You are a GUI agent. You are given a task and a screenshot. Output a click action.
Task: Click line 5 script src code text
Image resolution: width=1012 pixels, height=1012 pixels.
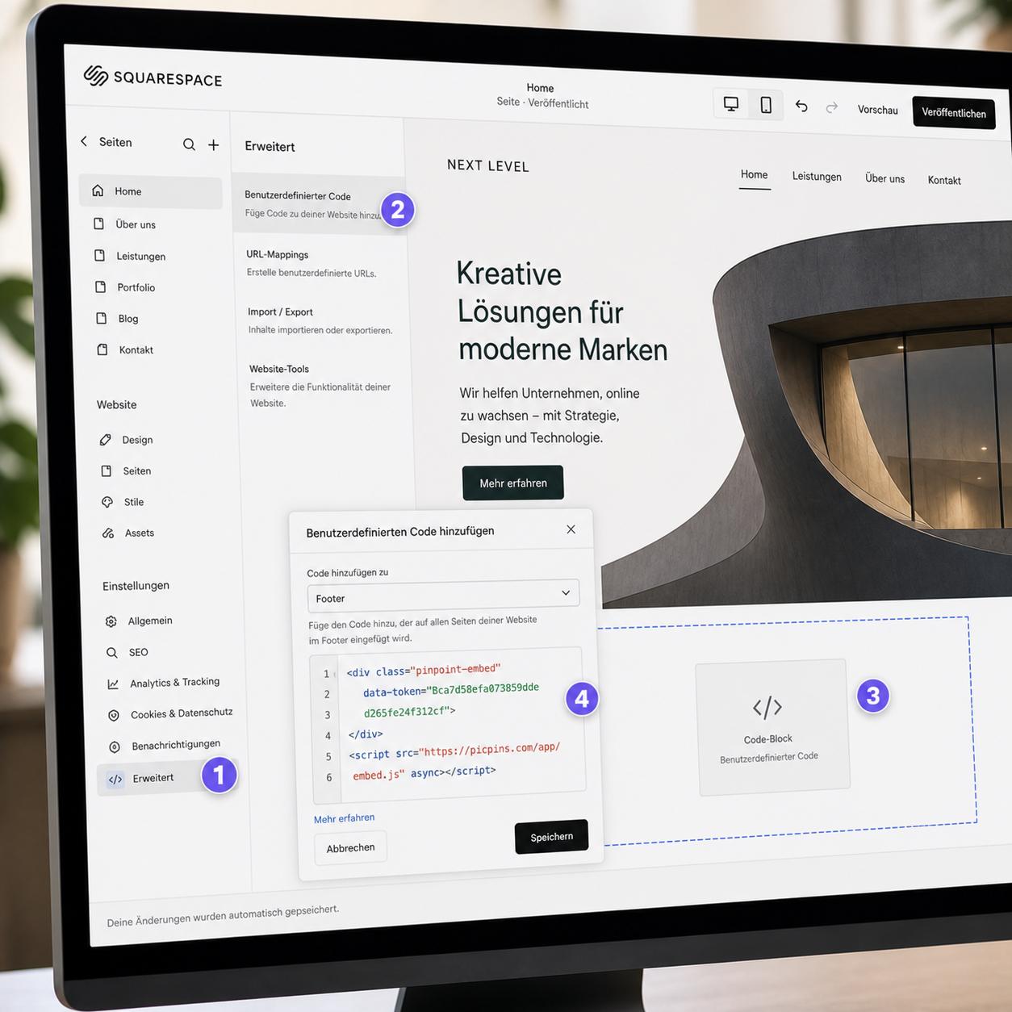(x=454, y=751)
